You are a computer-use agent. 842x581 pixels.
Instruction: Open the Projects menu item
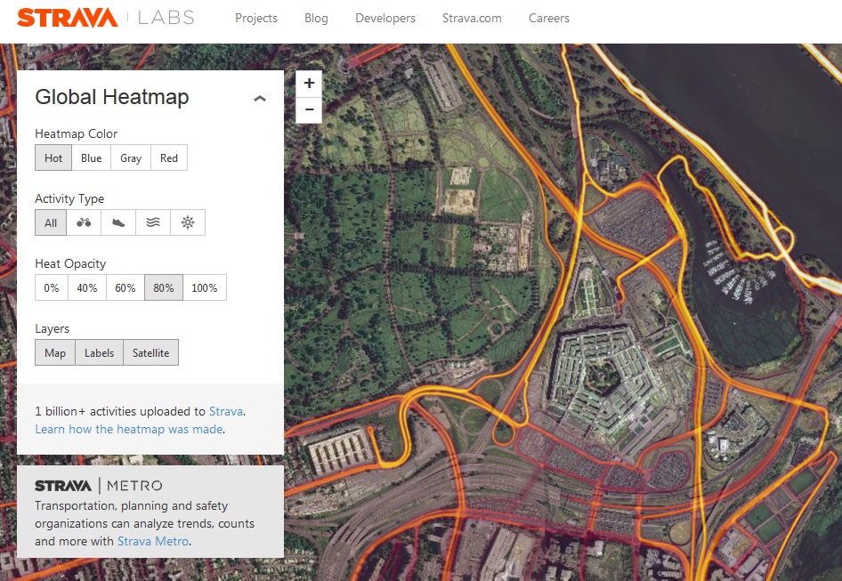[256, 18]
